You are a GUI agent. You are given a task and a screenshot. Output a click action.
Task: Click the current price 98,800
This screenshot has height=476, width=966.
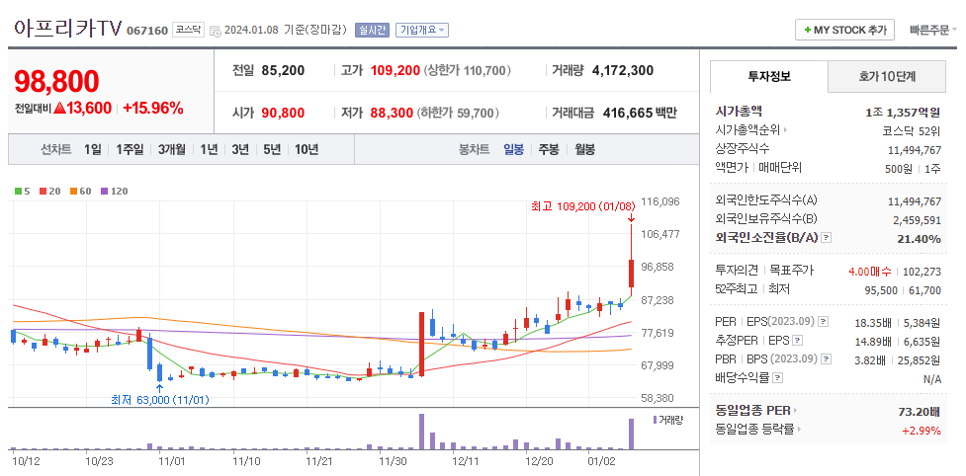point(56,81)
